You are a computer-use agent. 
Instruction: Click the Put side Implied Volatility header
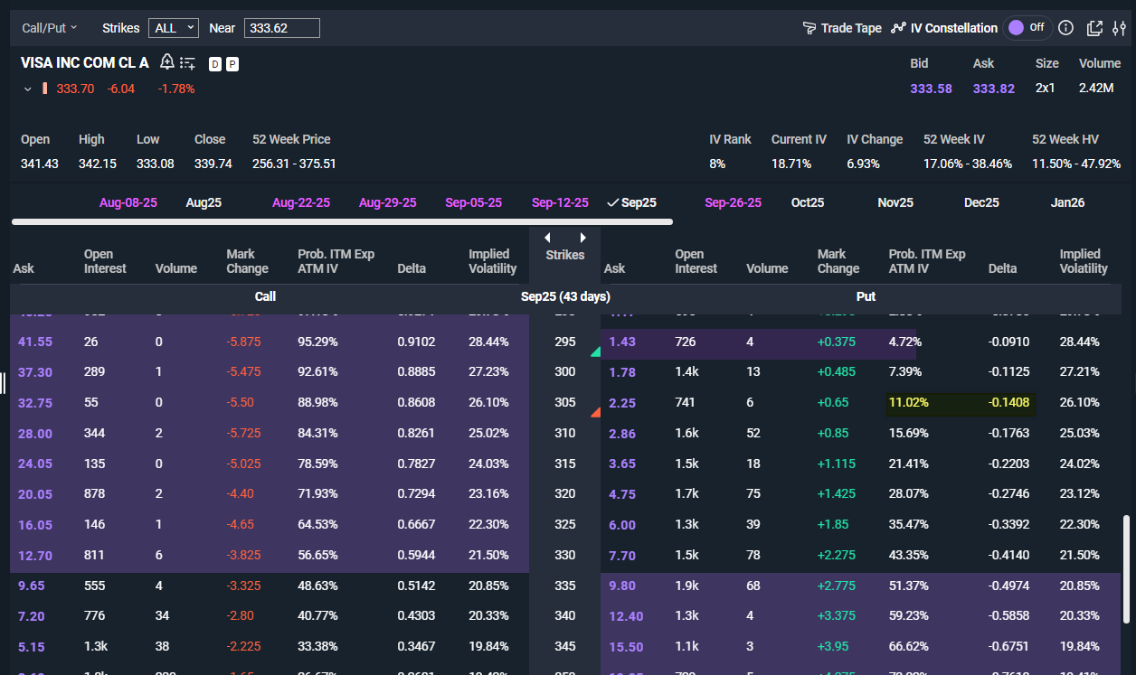pyautogui.click(x=1084, y=261)
